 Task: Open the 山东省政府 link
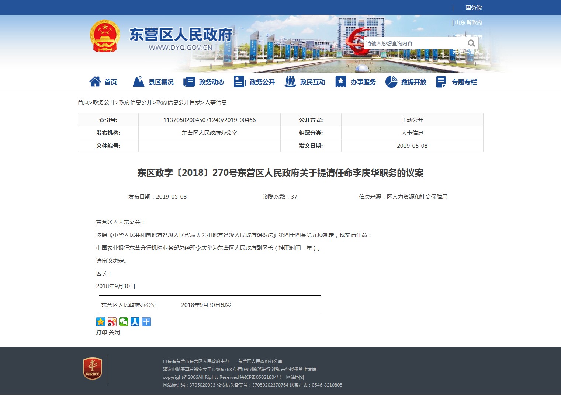(468, 22)
